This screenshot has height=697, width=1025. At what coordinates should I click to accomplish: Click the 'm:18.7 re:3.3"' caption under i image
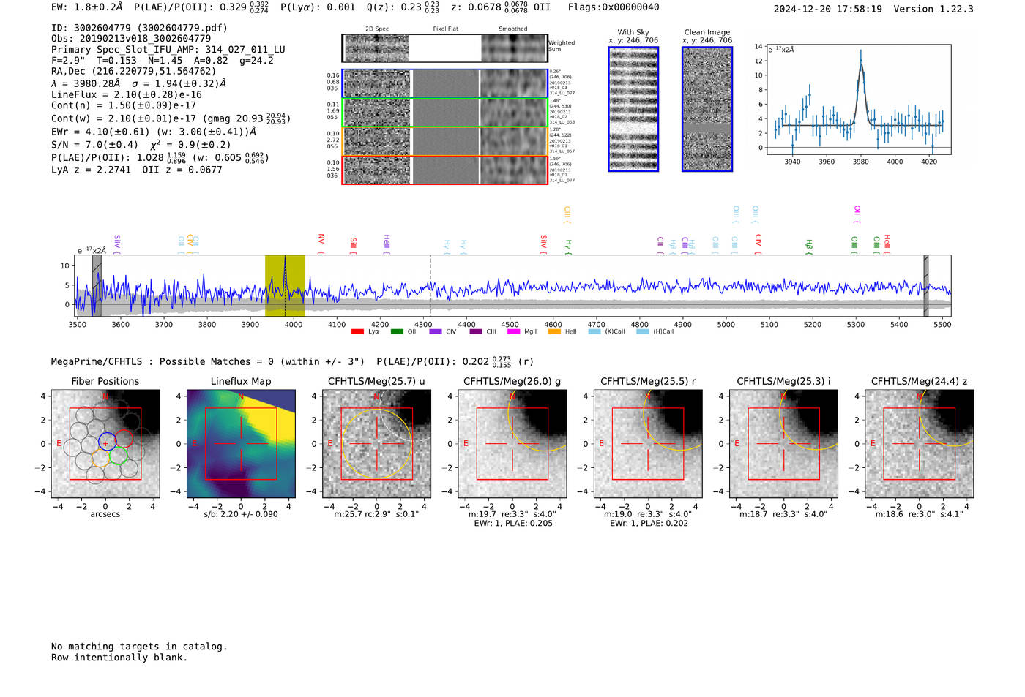point(783,514)
